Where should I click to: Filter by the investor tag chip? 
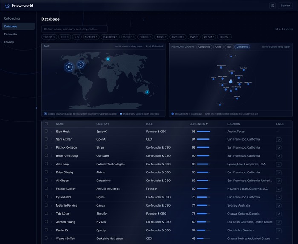(x=128, y=37)
